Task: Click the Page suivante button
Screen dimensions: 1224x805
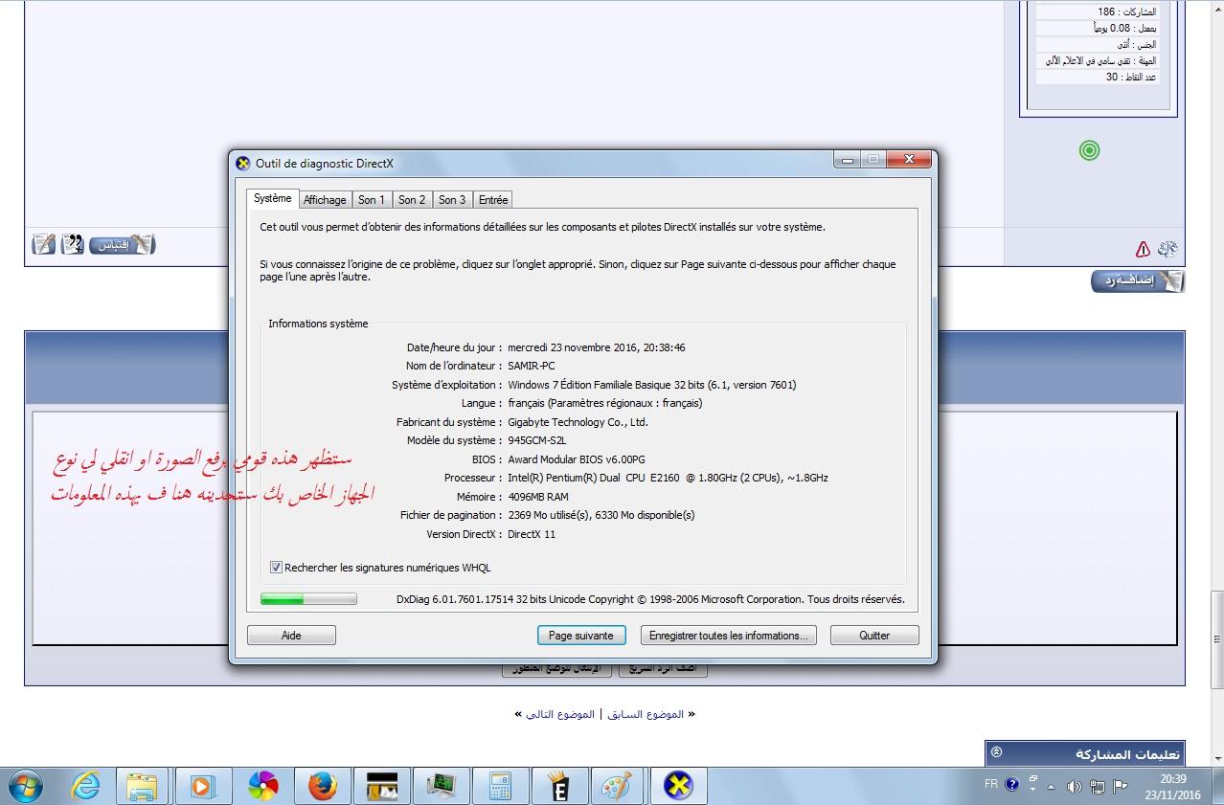Action: click(581, 636)
